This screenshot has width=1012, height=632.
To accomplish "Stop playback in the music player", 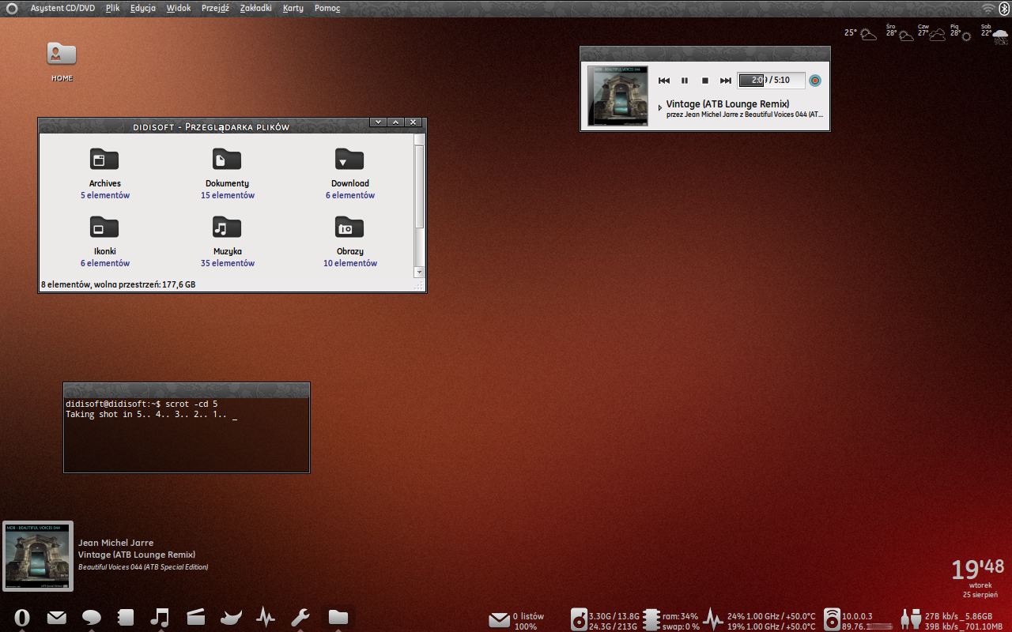I will 705,81.
